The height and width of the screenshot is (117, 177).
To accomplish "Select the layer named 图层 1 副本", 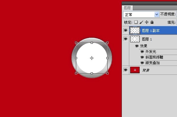I will [151, 31].
